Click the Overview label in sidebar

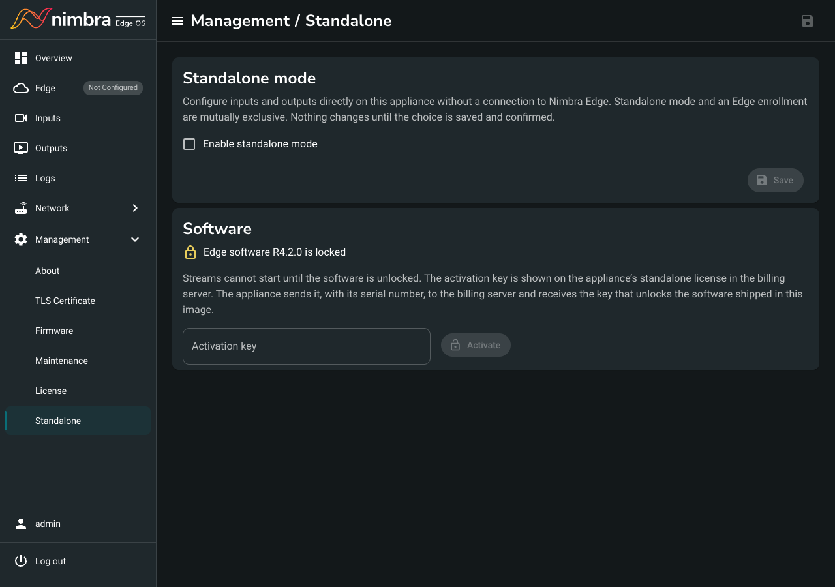[x=53, y=58]
